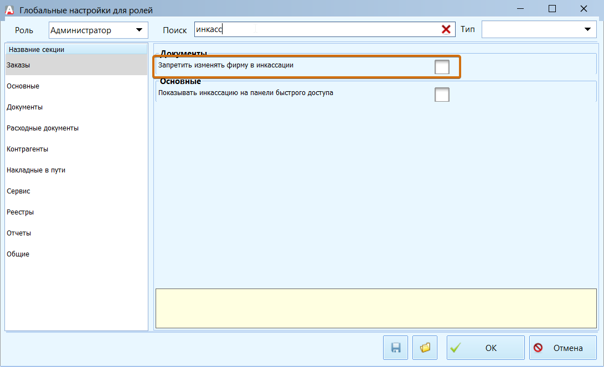Minimize the Глобальные настройки window
This screenshot has height=367, width=604.
coord(520,8)
